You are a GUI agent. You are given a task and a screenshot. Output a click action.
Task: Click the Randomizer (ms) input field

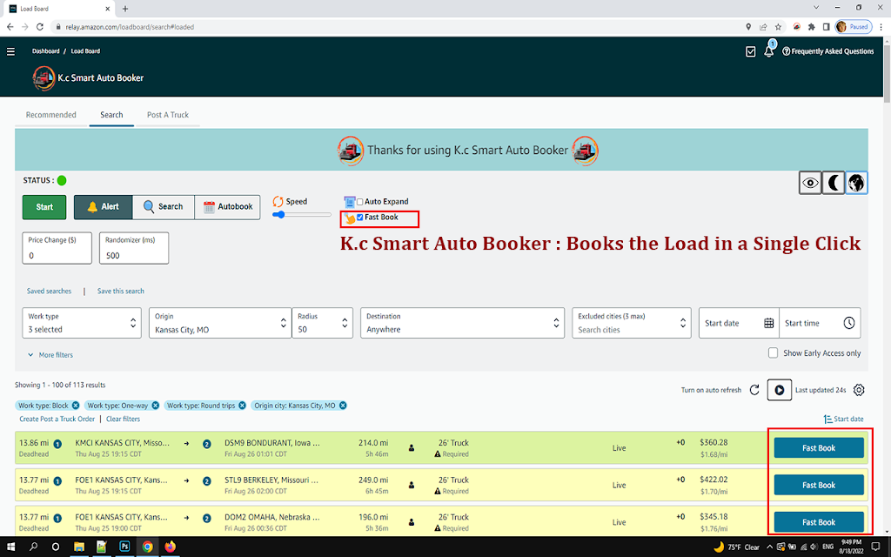(134, 248)
